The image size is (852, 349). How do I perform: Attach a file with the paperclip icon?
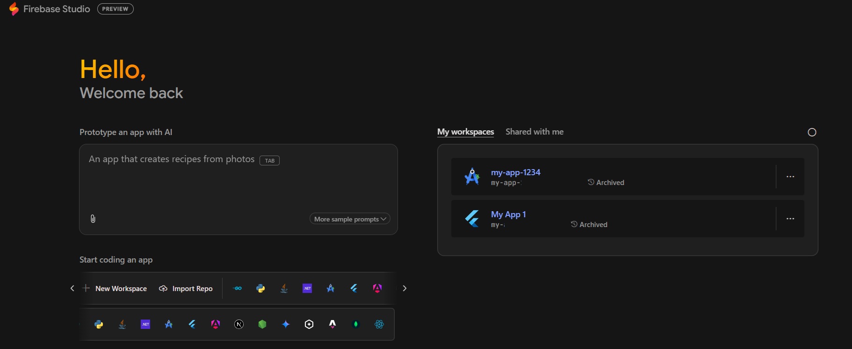click(x=93, y=219)
